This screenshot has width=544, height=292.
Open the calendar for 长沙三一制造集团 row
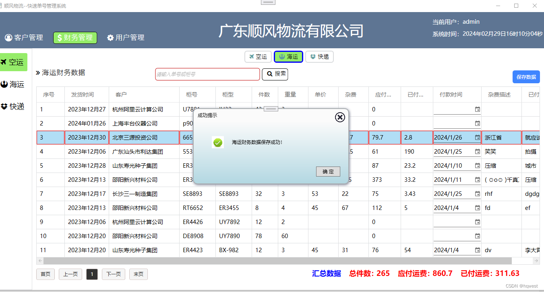point(478,194)
